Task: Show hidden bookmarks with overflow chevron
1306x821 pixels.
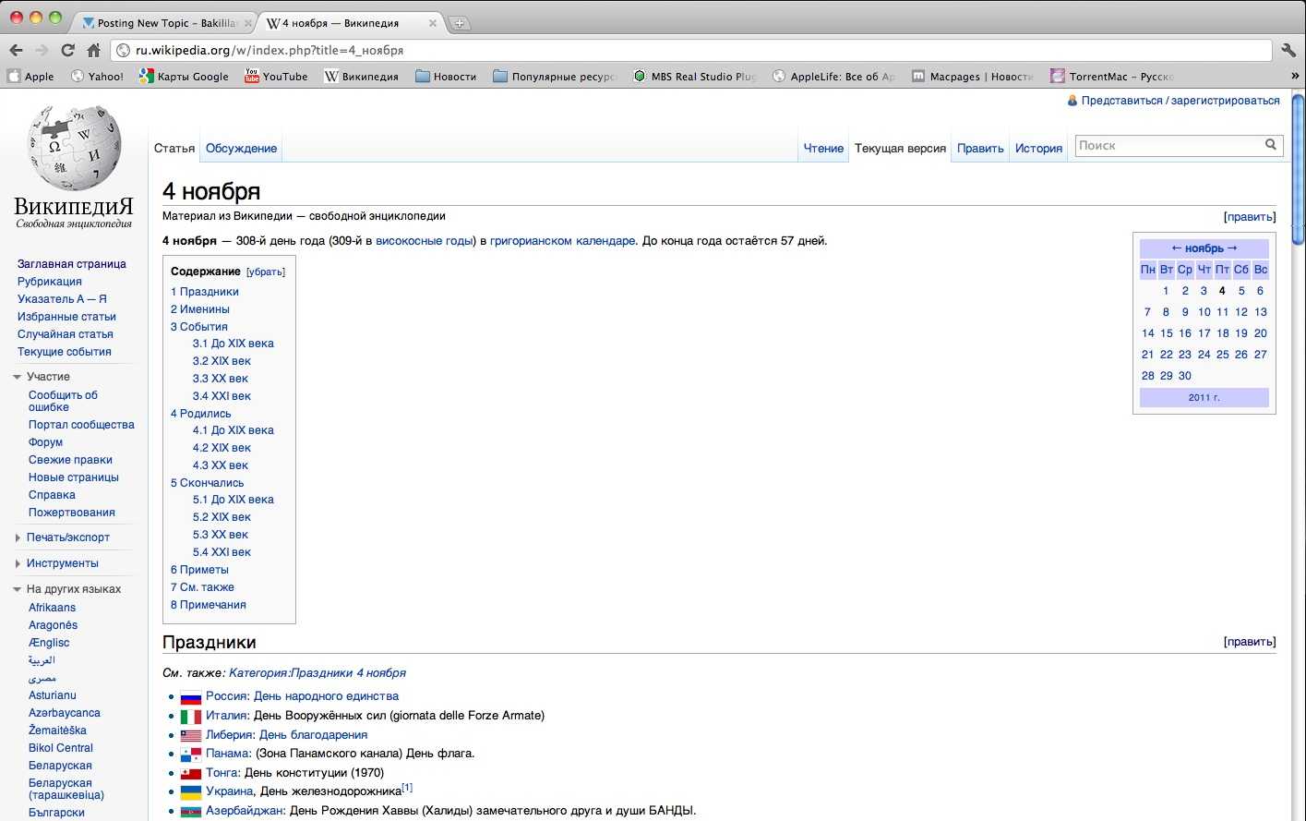Action: (1294, 77)
